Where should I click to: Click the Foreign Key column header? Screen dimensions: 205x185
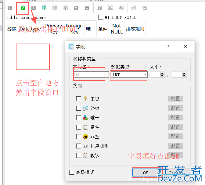(74, 29)
